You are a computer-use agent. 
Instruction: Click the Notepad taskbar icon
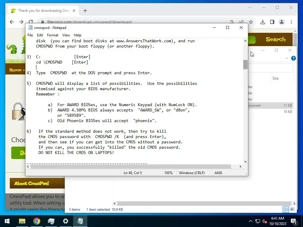(x=80, y=221)
